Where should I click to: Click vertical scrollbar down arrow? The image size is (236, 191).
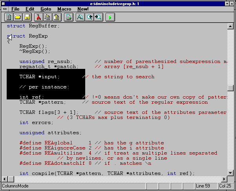point(230,173)
